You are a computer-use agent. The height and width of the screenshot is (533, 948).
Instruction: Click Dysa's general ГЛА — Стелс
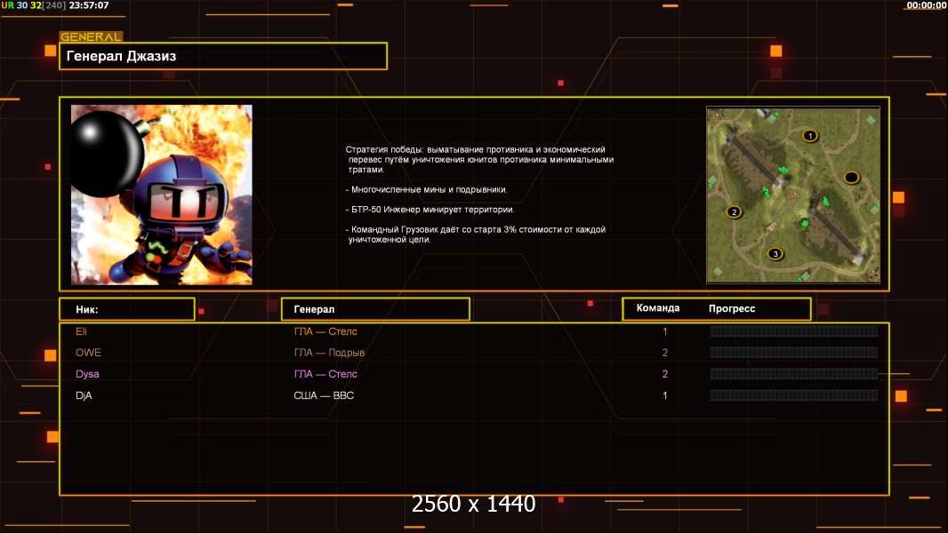325,374
